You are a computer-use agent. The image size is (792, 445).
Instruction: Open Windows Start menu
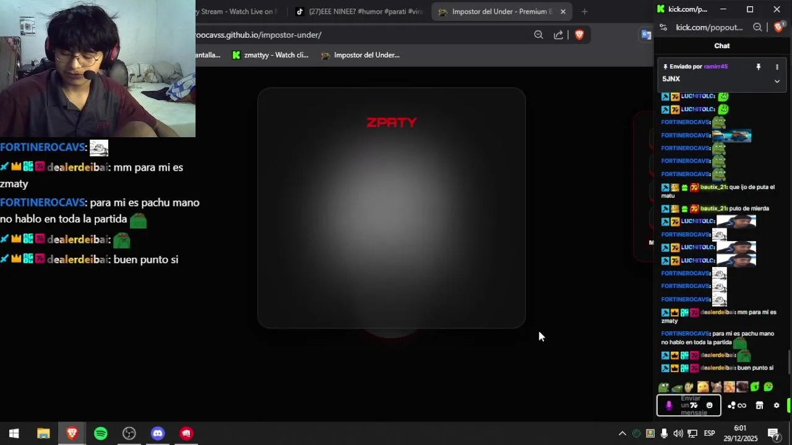click(x=14, y=433)
